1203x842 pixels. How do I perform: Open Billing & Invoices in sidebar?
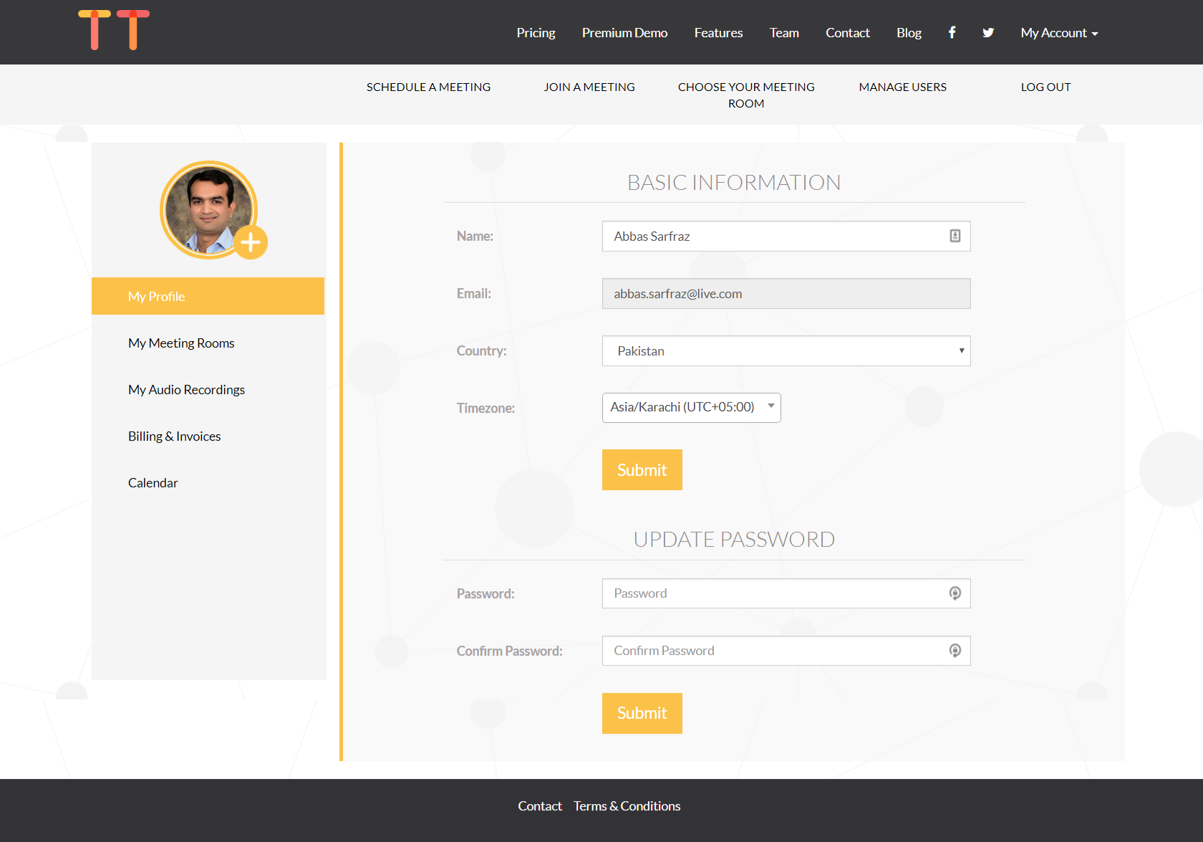174,436
